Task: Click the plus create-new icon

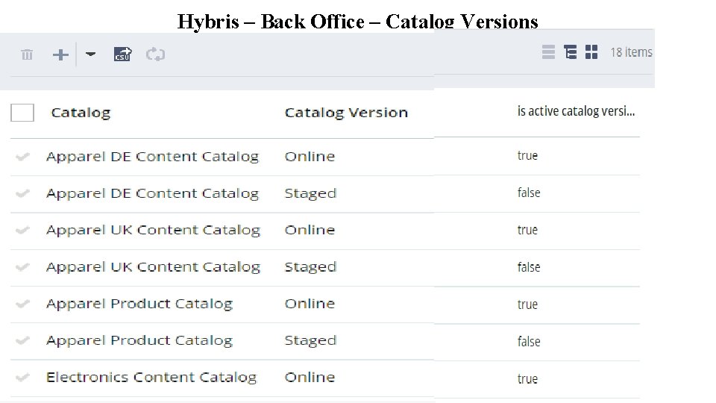Action: click(x=60, y=54)
